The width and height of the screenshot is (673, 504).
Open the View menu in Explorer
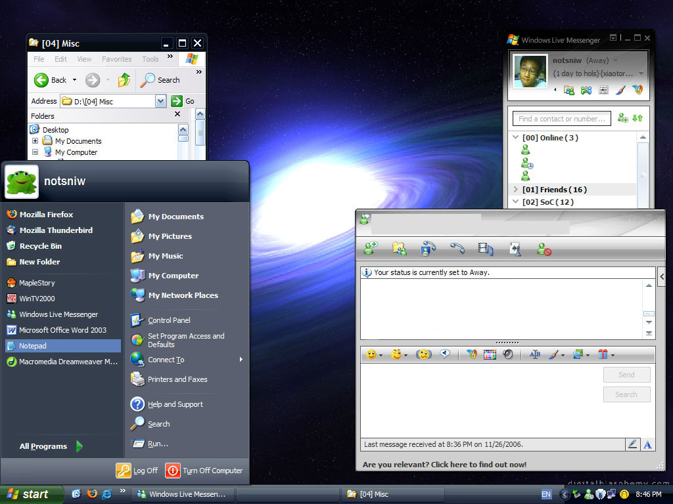84,59
